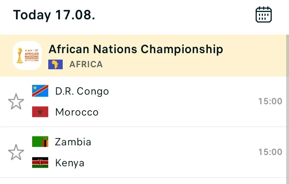This screenshot has height=184, width=289.
Task: Select the AFRICA region label
Action: [x=86, y=64]
